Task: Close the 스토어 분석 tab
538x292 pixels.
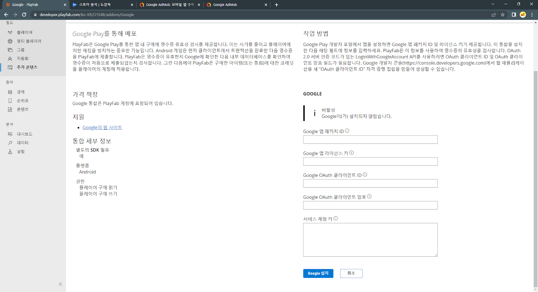Action: tap(132, 5)
